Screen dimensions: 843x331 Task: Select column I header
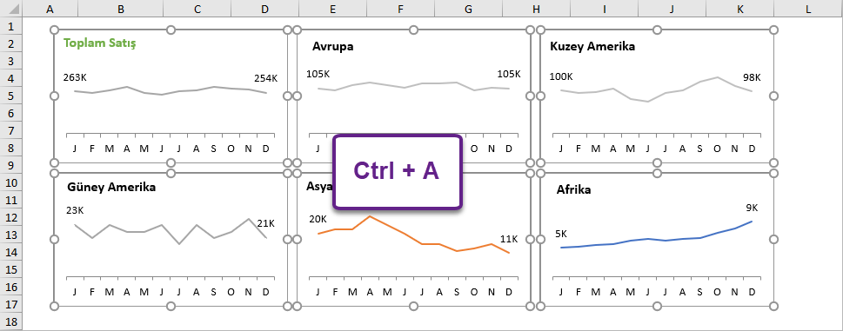(x=605, y=9)
